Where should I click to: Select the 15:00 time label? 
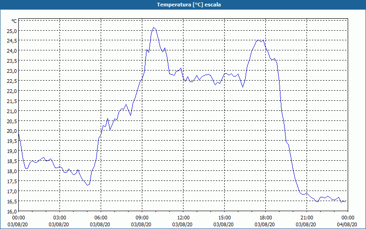[x=225, y=218]
